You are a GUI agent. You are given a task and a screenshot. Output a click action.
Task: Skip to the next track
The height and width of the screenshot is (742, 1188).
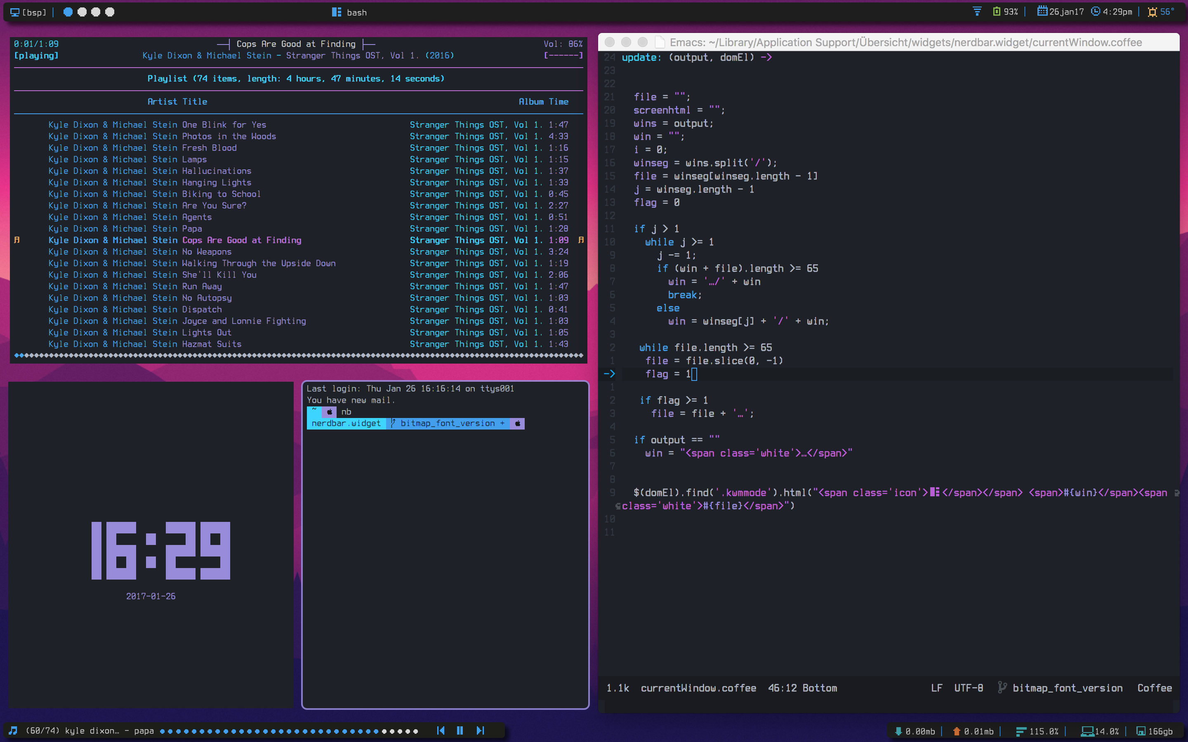480,731
